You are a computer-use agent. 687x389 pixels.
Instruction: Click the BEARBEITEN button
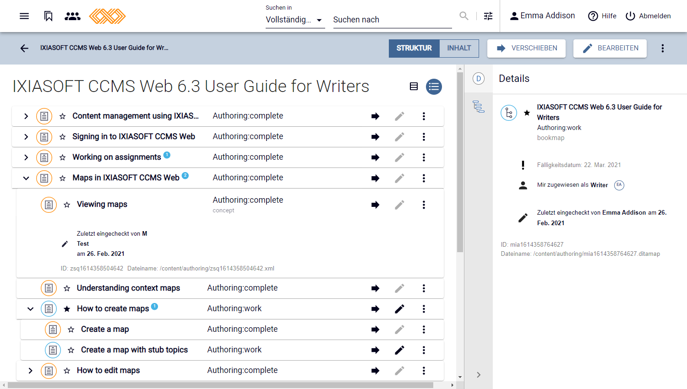pos(610,48)
